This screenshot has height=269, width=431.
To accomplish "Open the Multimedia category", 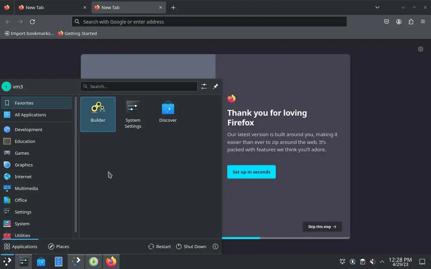I will (36, 188).
